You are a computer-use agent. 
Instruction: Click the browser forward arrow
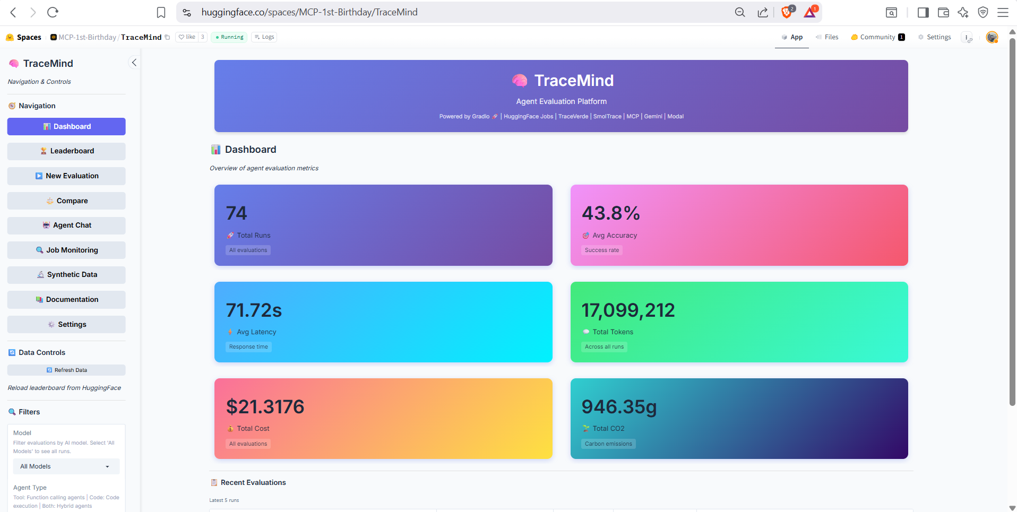(x=33, y=12)
